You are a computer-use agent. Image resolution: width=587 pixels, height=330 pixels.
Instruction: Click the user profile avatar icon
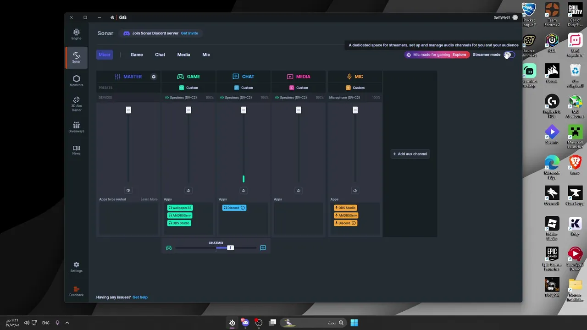(x=515, y=17)
